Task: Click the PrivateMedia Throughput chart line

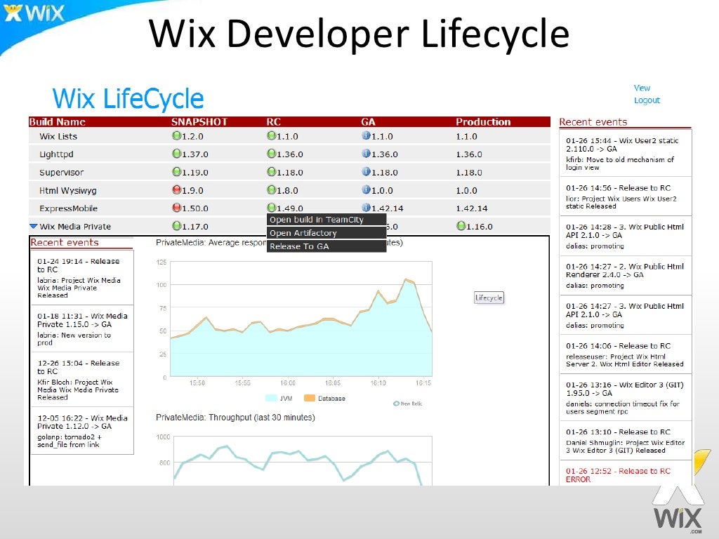Action: 297,463
